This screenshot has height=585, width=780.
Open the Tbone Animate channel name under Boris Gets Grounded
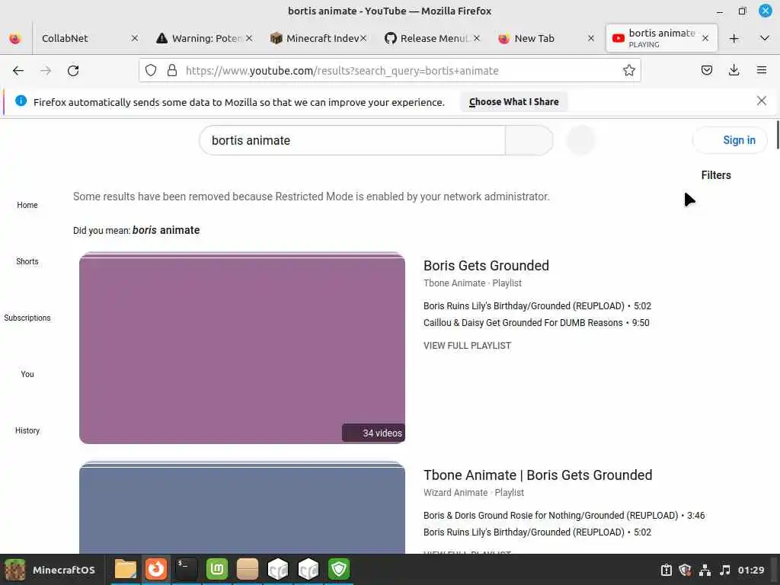click(454, 283)
